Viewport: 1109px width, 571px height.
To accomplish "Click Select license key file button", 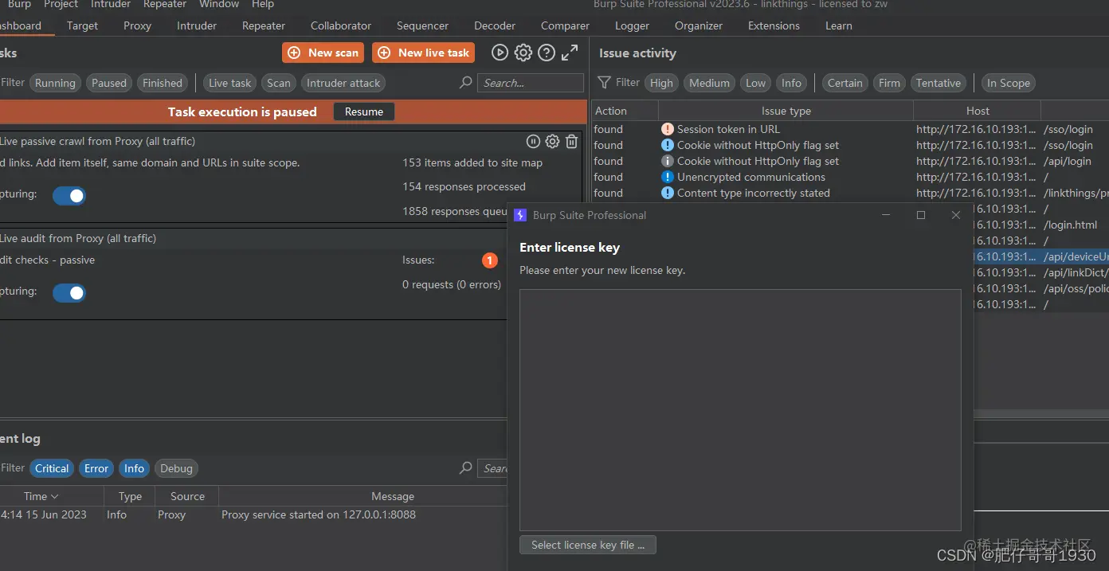I will pyautogui.click(x=588, y=545).
